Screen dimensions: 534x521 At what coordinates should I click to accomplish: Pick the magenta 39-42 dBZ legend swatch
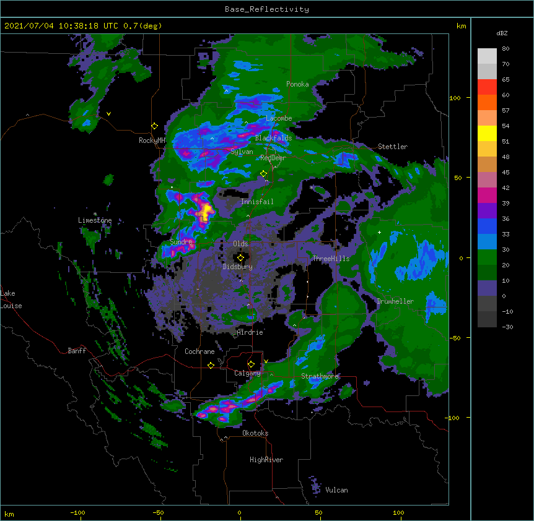pyautogui.click(x=487, y=195)
